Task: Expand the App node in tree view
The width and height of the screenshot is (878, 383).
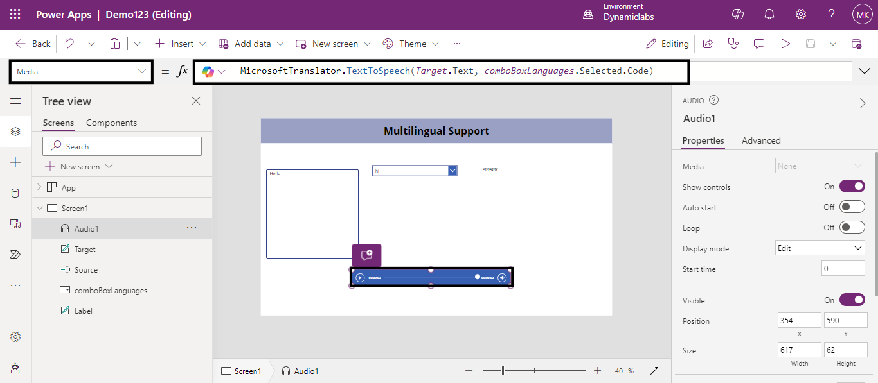Action: pyautogui.click(x=39, y=187)
